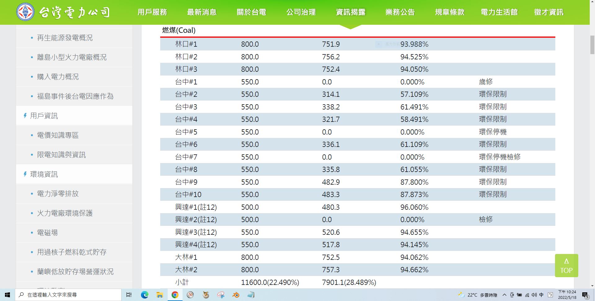Click the 歲修 remark for 台中#1

(x=486, y=82)
